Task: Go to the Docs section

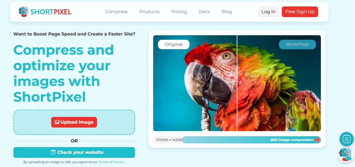Action: (204, 12)
